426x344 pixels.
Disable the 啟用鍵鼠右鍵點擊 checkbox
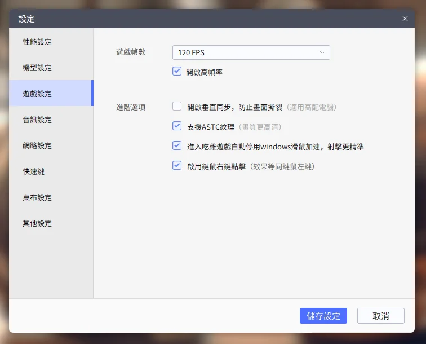tap(177, 165)
